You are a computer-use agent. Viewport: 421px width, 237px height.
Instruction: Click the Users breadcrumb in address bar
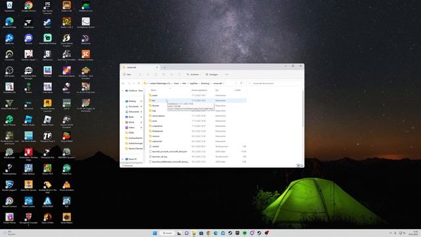(x=176, y=84)
